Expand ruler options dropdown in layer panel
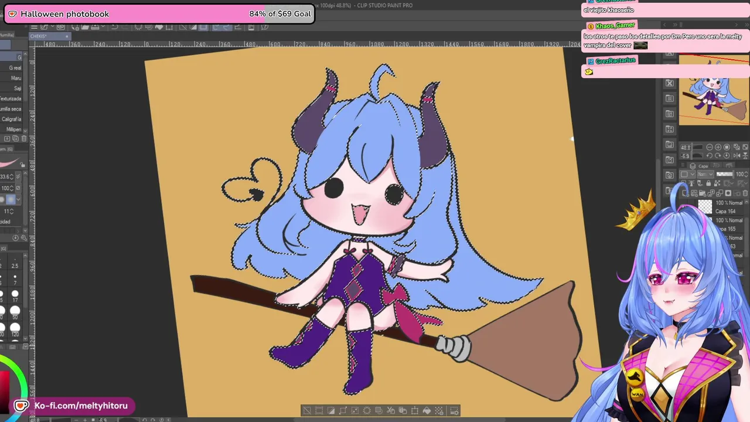This screenshot has height=422, width=750. pyautogui.click(x=742, y=183)
